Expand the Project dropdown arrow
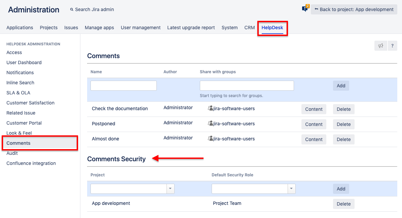This screenshot has height=218, width=402. pyautogui.click(x=171, y=189)
